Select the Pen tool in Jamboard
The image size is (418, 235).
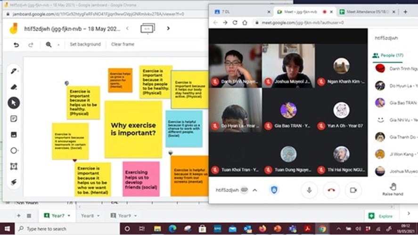click(14, 72)
